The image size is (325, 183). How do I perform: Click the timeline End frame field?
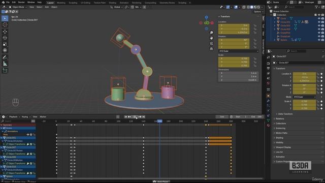[x=256, y=117]
